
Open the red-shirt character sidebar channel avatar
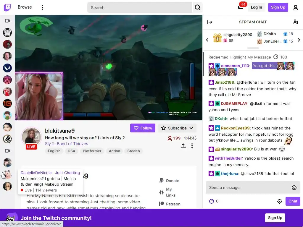(x=7, y=92)
